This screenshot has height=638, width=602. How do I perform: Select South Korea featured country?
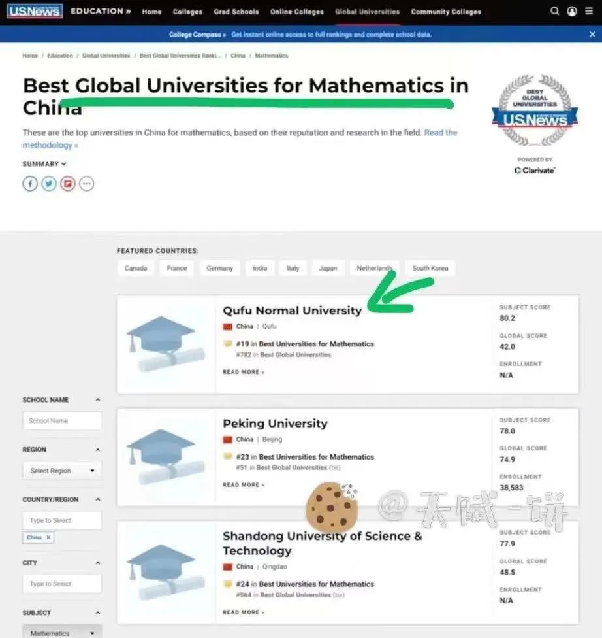[x=430, y=268]
